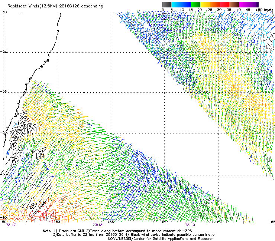Click the brown 35-40 knots legend segment
Viewport: 275px width, 241px height.
click(234, 4)
